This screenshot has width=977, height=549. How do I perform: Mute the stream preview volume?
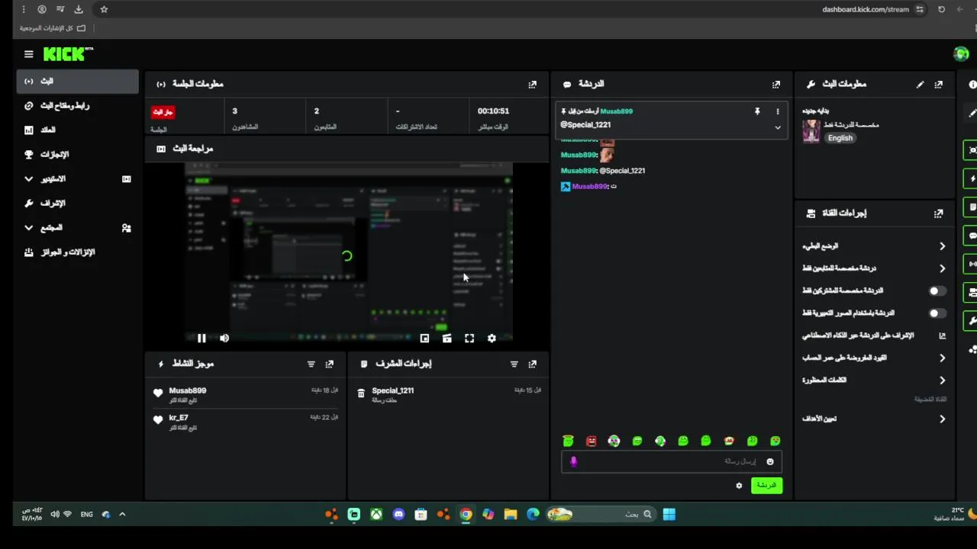(x=224, y=339)
